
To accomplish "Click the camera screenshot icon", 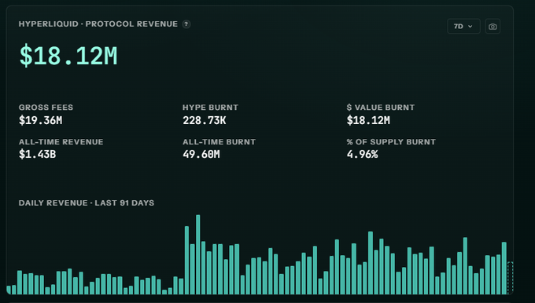I will pos(493,26).
